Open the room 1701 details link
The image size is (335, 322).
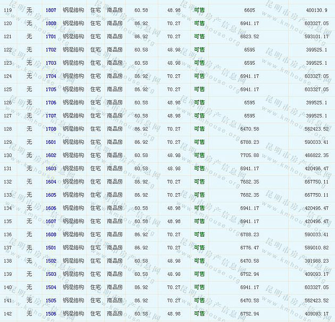point(51,37)
